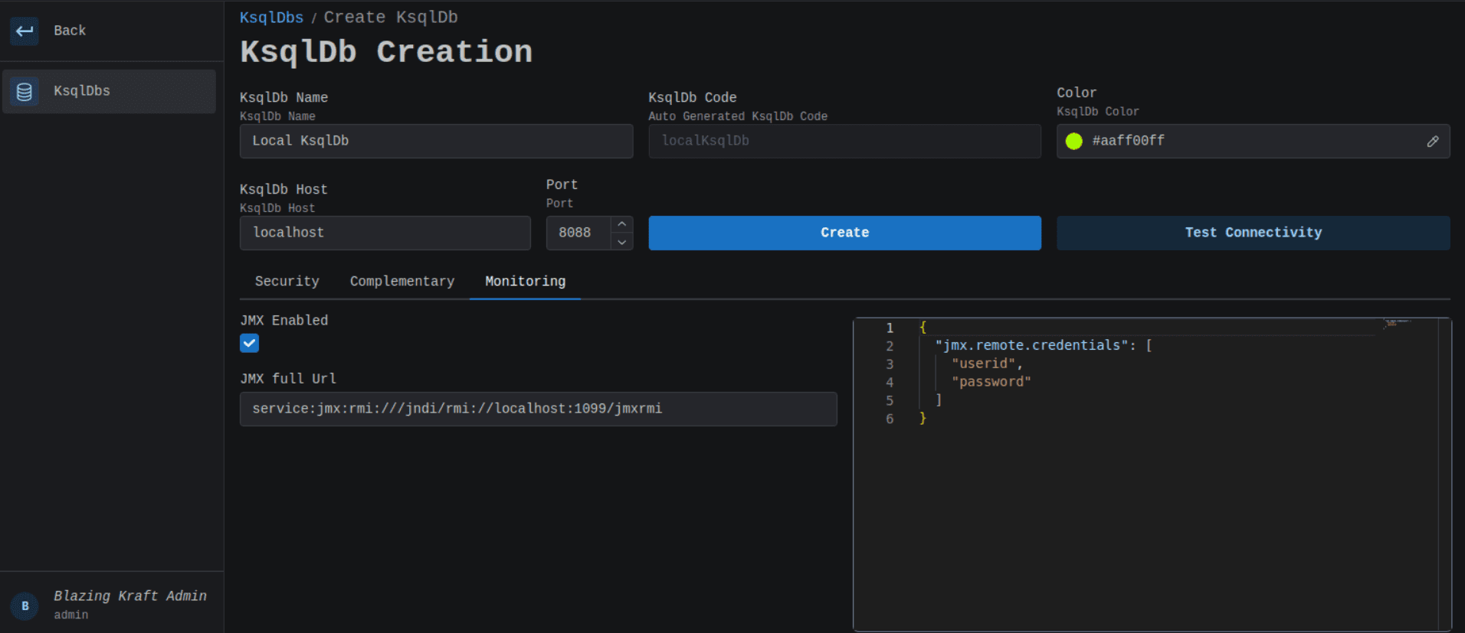Increase the port with the up stepper
1465x633 pixels.
click(622, 224)
